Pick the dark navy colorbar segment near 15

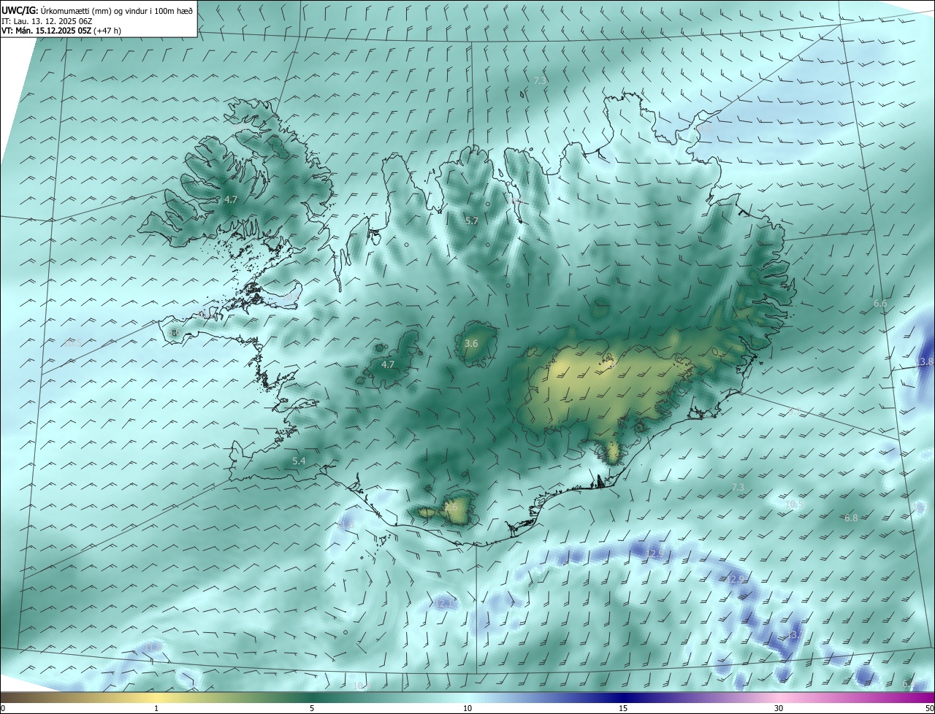623,697
